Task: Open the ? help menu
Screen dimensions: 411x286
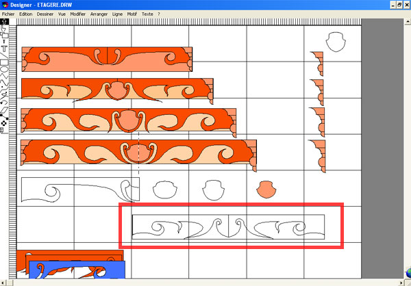Action: (159, 14)
